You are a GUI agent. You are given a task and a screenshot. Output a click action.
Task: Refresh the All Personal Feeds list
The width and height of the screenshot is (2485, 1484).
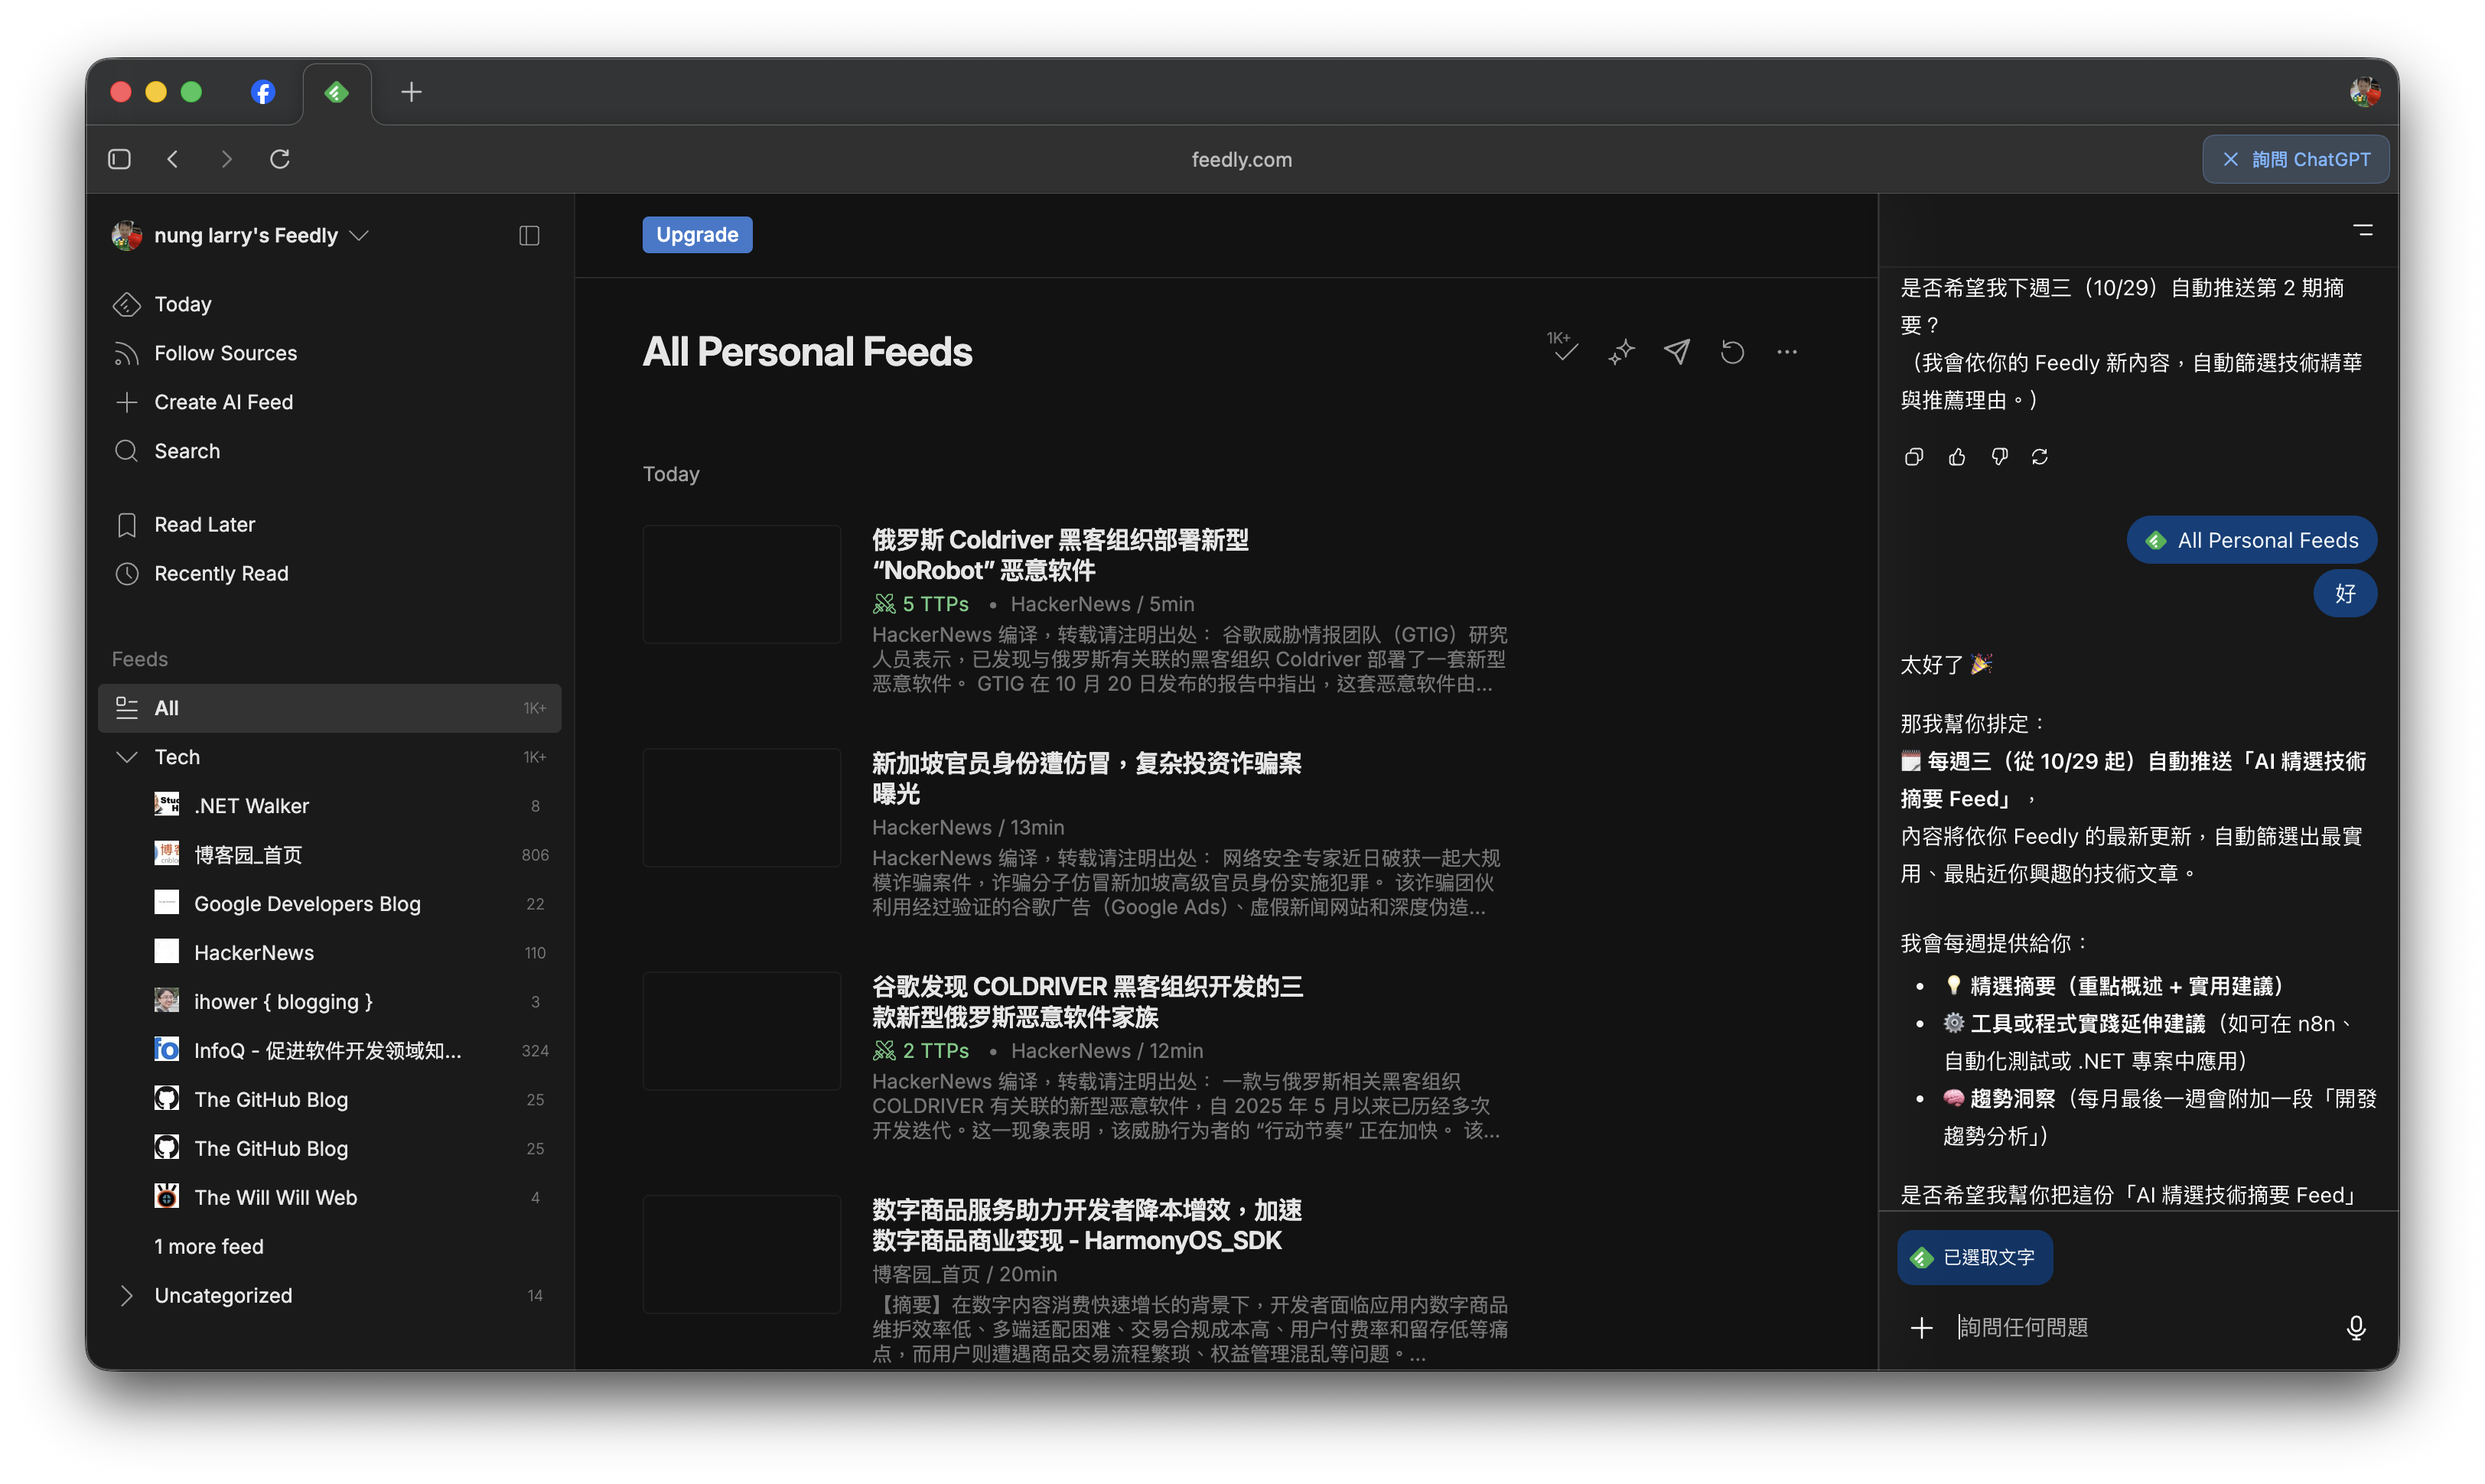pyautogui.click(x=1732, y=352)
